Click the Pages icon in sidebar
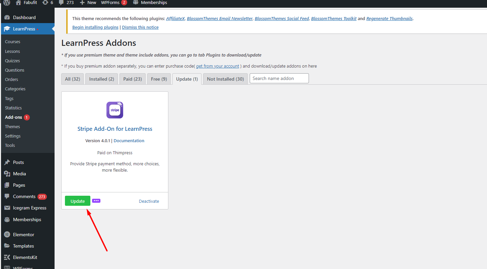Screen dimensions: 487x269 (x=7, y=185)
